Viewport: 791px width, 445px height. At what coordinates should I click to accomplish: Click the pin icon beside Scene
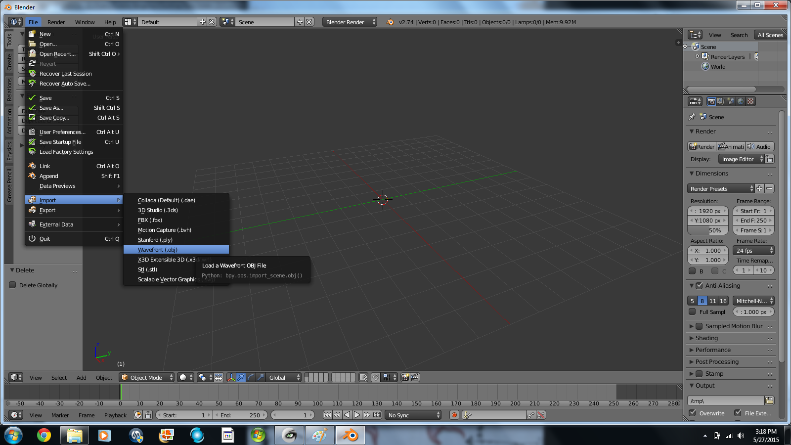coord(692,117)
